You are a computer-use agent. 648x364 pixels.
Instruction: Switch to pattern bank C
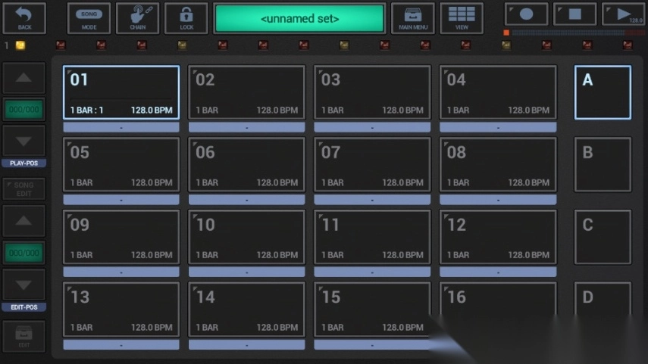[603, 238]
